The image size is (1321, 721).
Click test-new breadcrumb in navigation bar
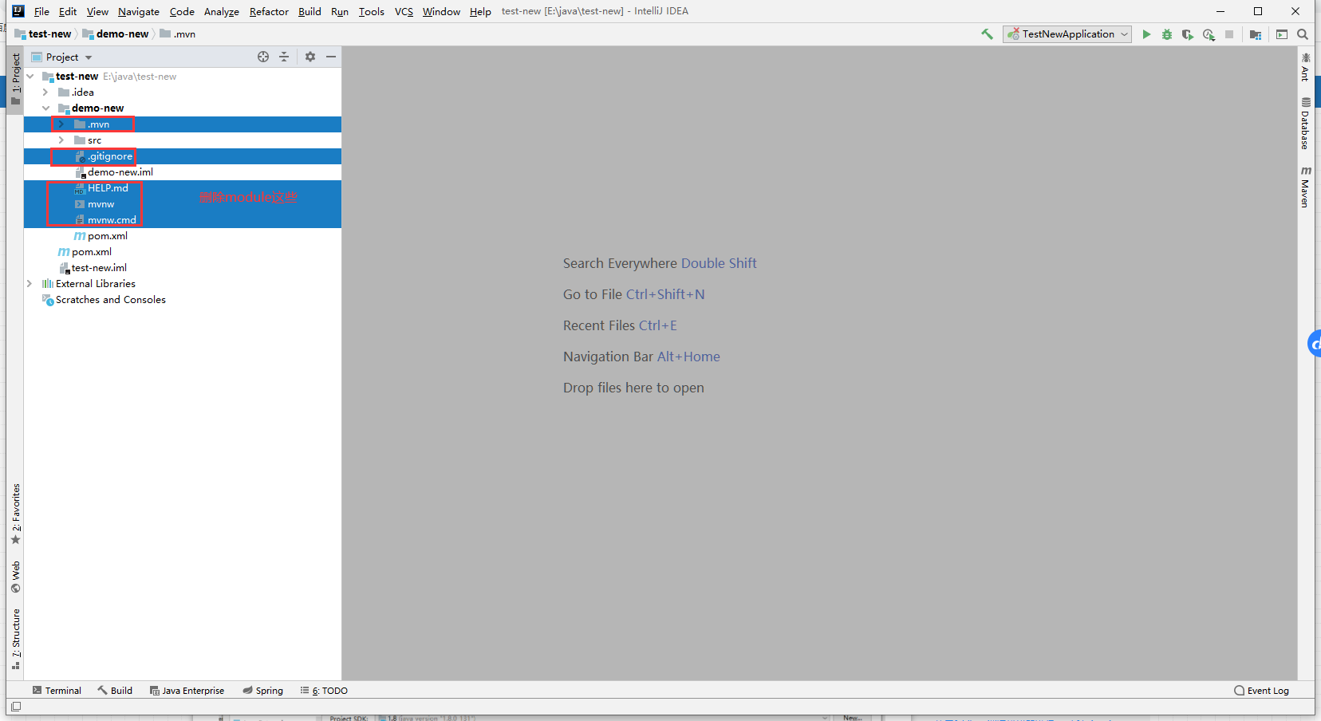point(43,34)
